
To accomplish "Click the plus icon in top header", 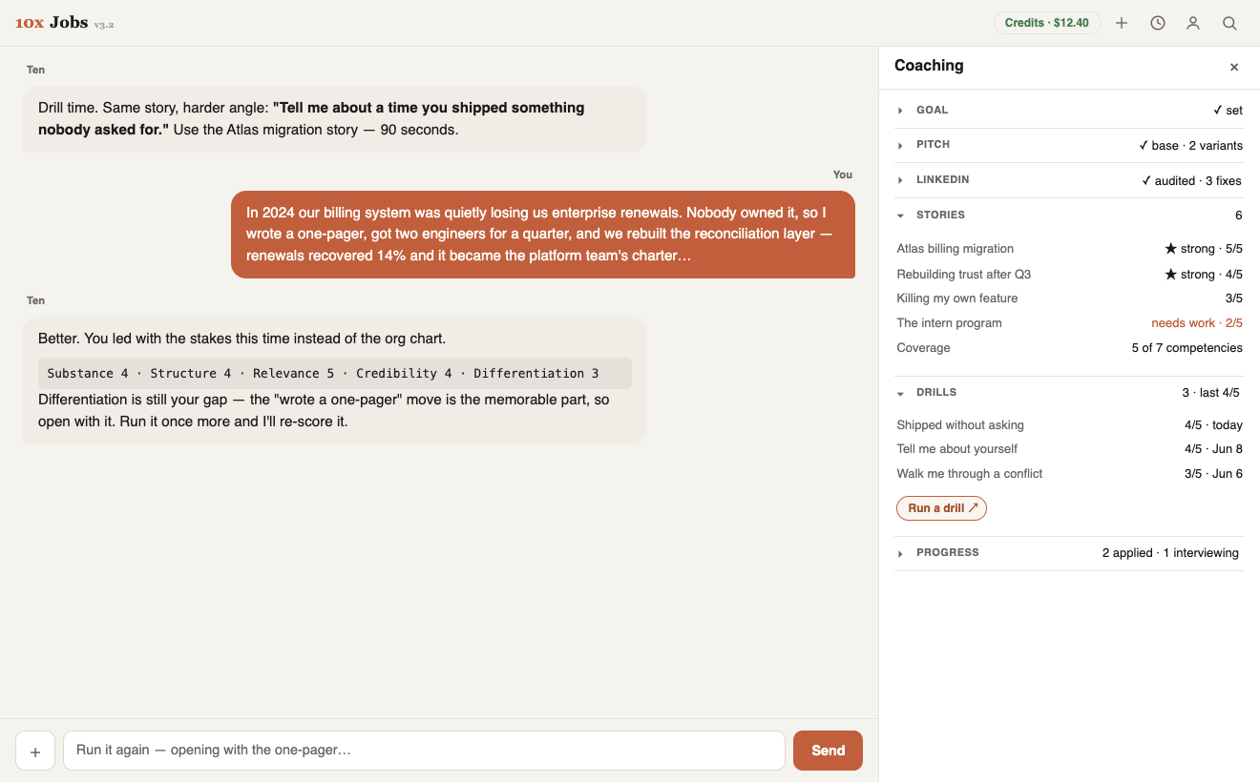I will (1122, 23).
